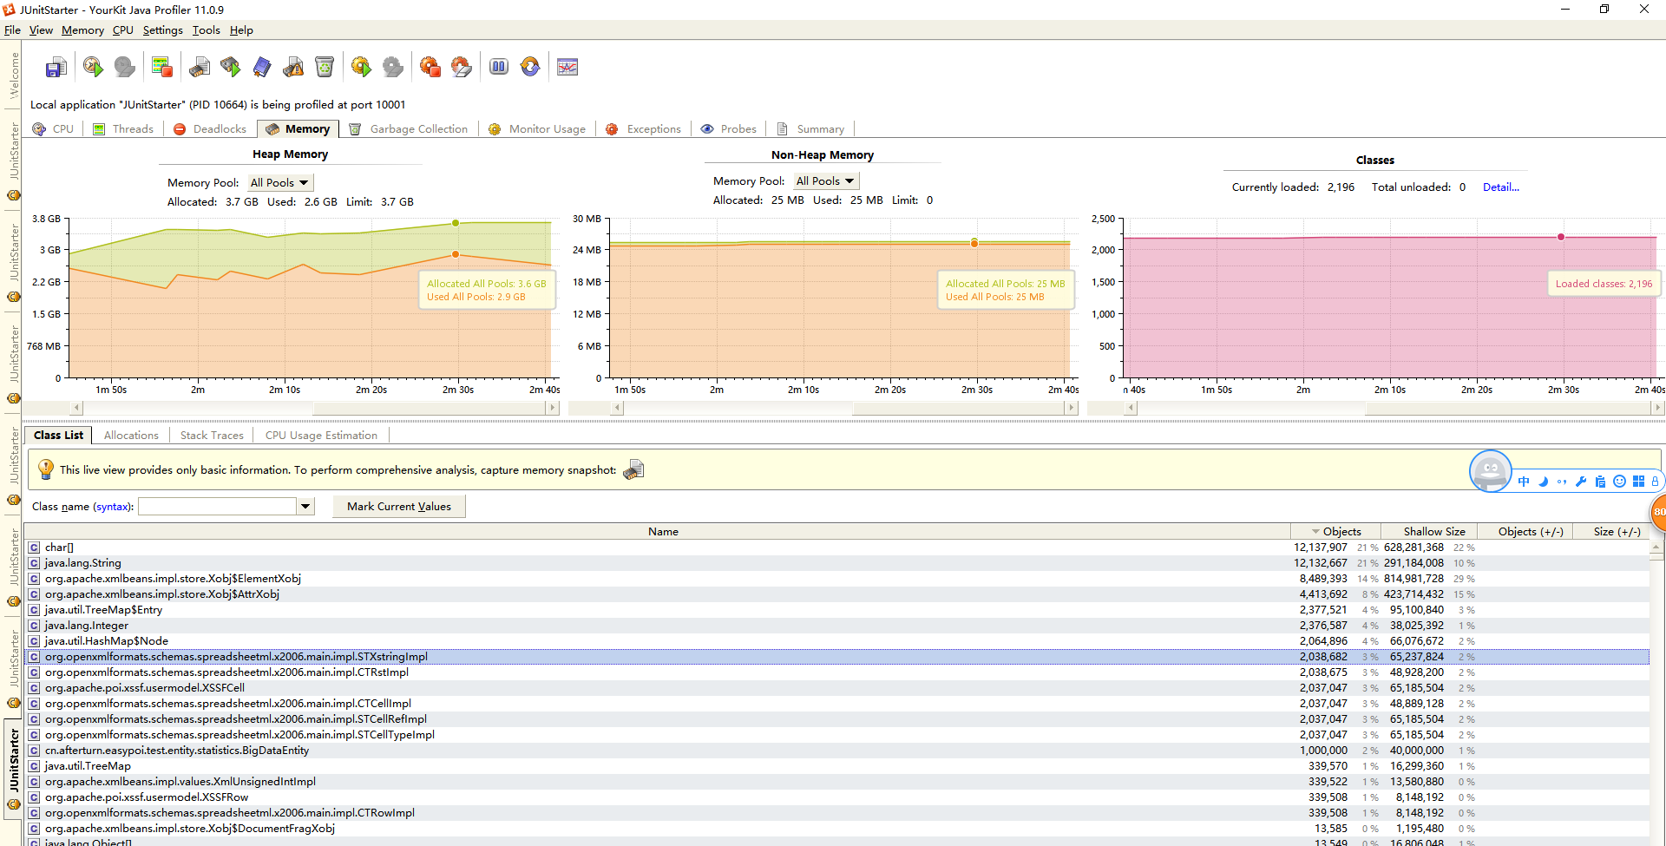Viewport: 1666px width, 846px height.
Task: Open the Monitor Usage tab
Action: [538, 128]
